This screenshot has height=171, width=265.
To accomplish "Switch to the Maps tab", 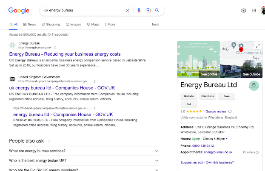I will 93,25.
